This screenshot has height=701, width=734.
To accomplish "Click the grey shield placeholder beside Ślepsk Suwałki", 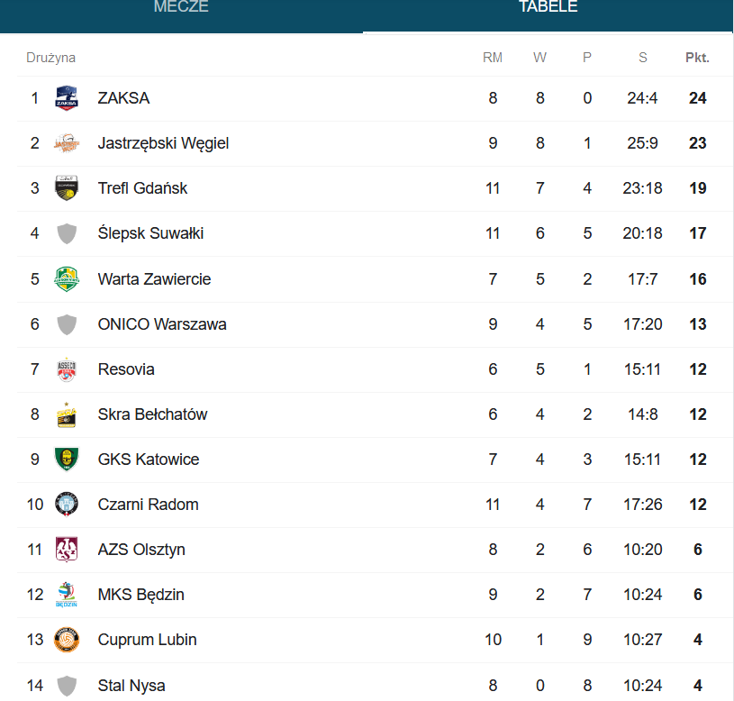I will (x=67, y=233).
